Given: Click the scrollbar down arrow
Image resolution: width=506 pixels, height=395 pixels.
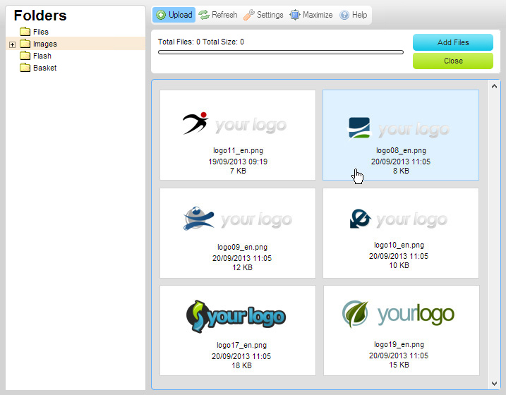Looking at the screenshot, I should tap(494, 384).
